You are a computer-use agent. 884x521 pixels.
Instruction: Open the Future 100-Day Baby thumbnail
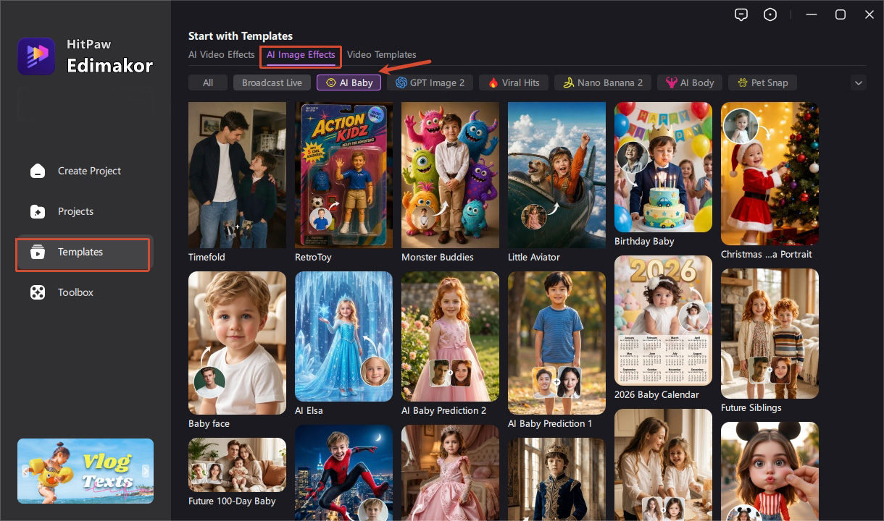pos(237,465)
